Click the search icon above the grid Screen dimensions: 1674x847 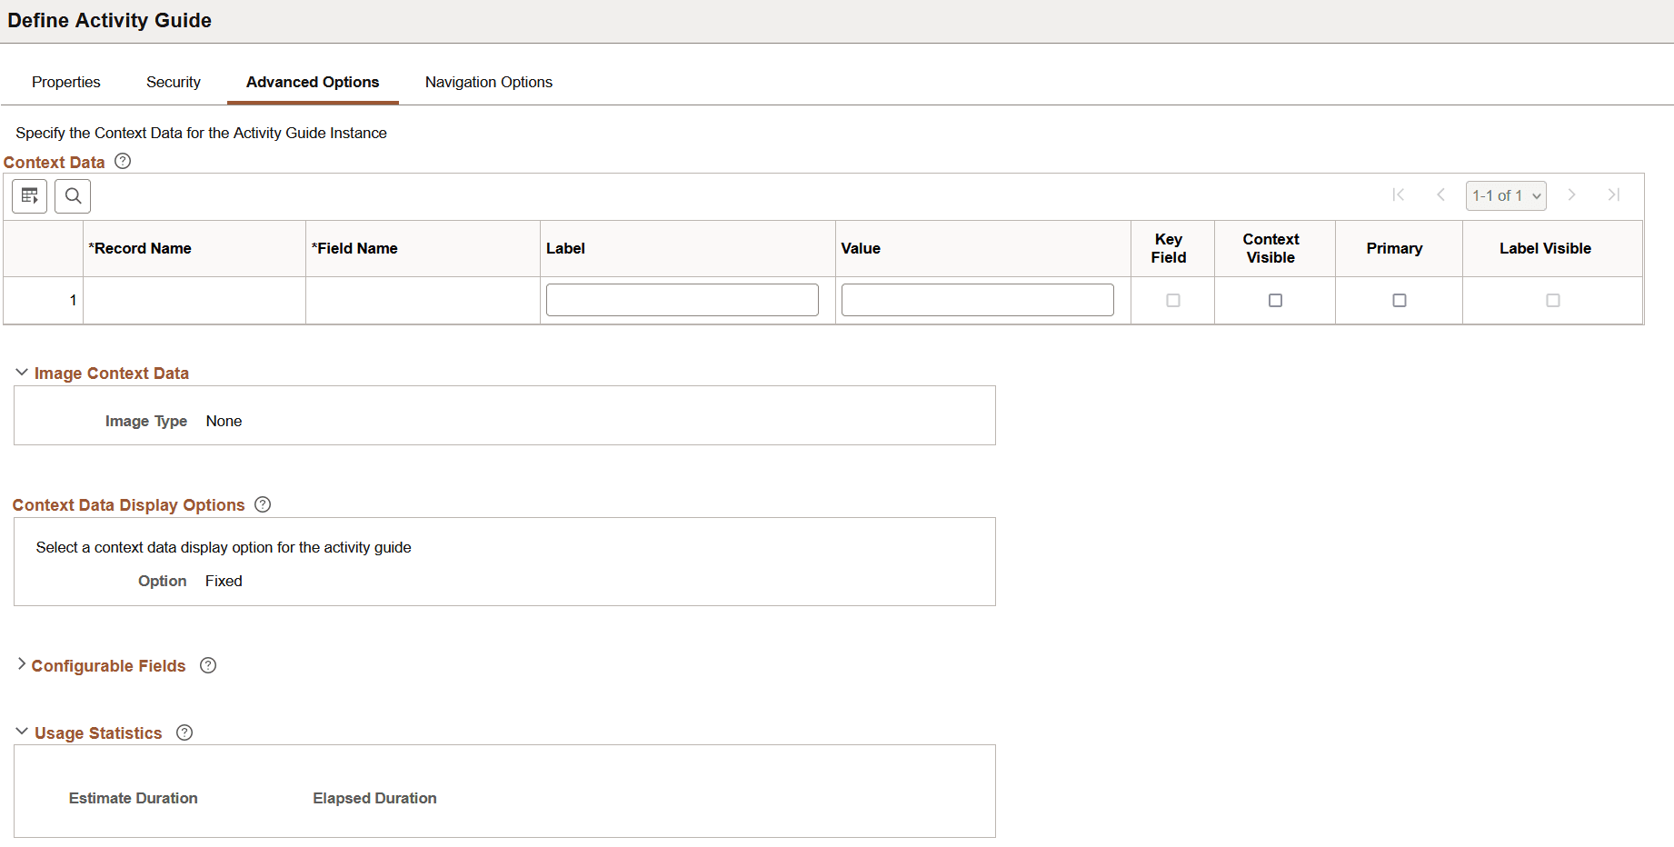[x=72, y=195]
